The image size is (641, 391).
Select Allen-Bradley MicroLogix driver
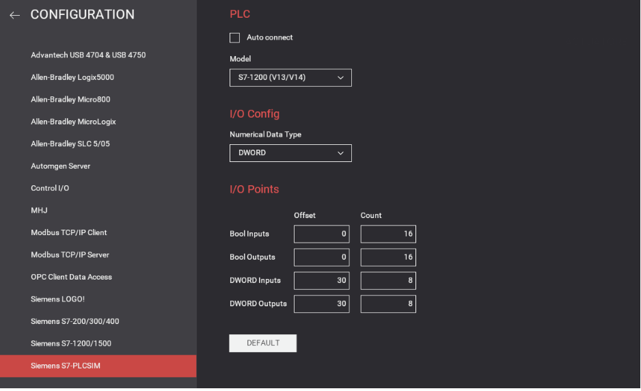point(98,122)
